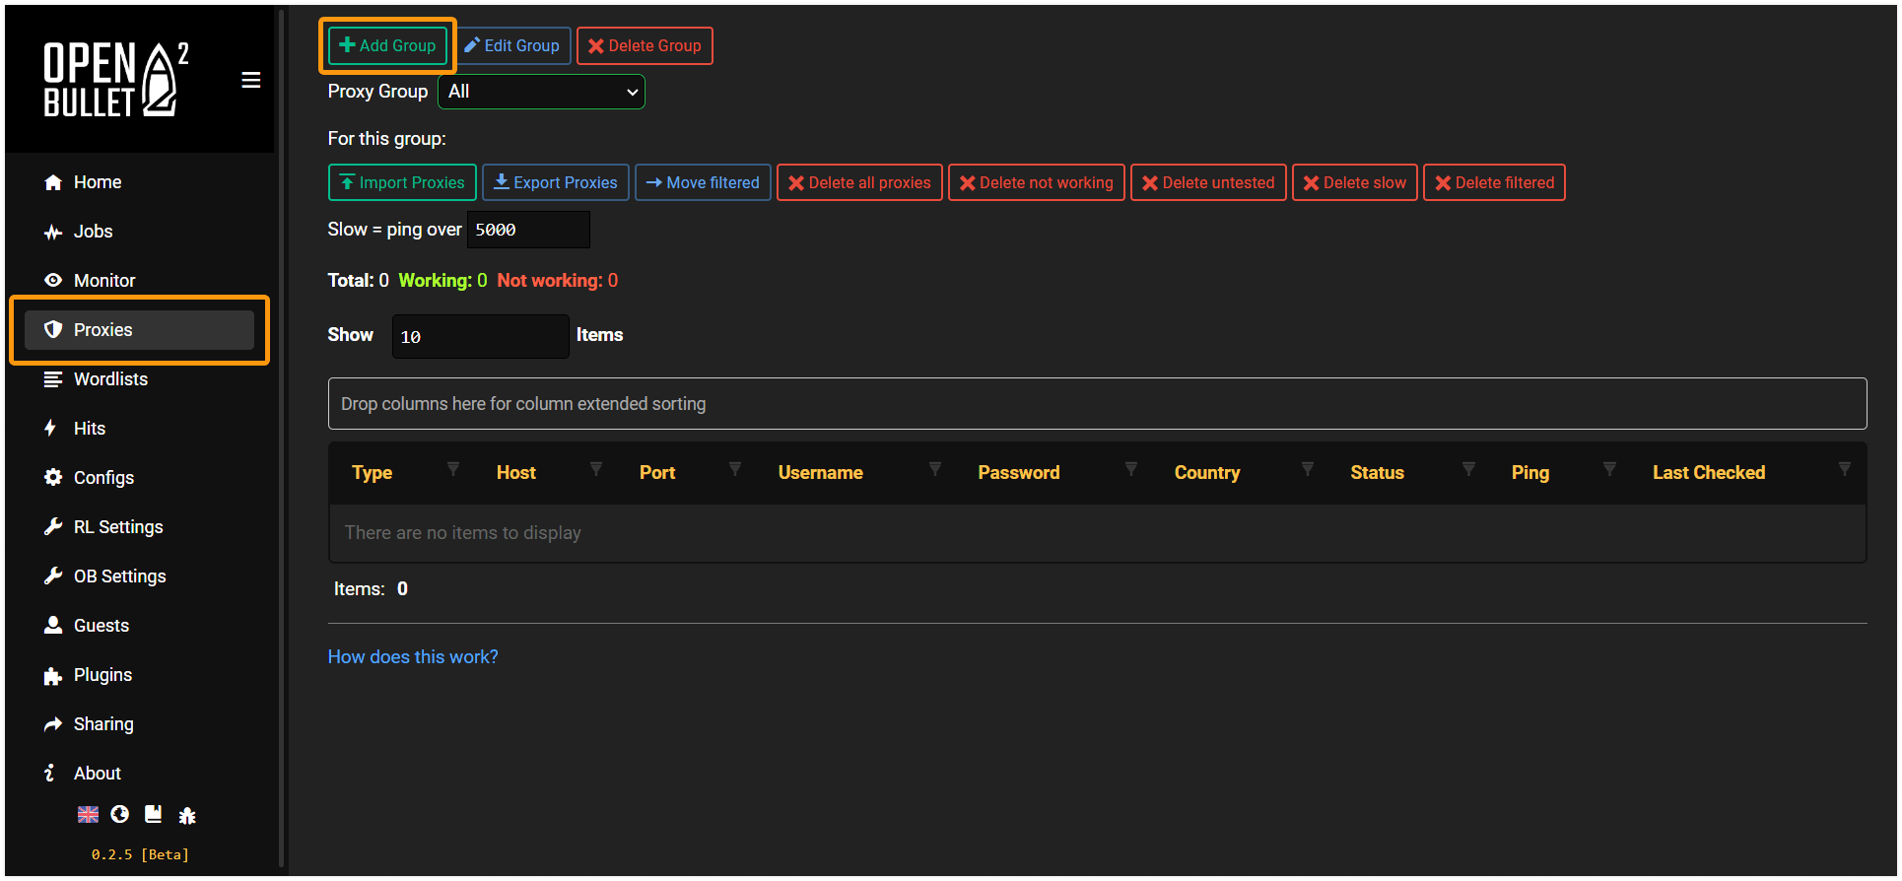Click the sidebar vertical scrollbar

click(282, 439)
